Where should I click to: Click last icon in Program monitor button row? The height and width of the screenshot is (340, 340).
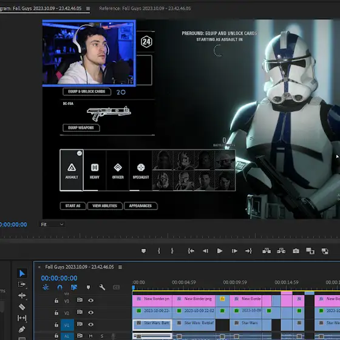(x=325, y=251)
